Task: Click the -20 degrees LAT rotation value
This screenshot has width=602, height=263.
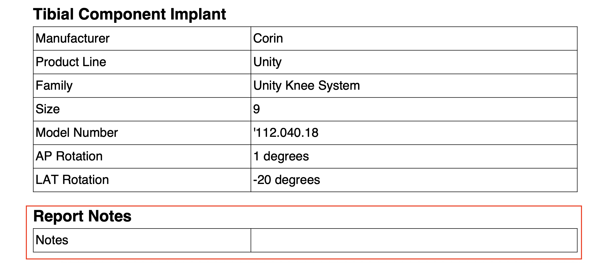Action: point(287,180)
